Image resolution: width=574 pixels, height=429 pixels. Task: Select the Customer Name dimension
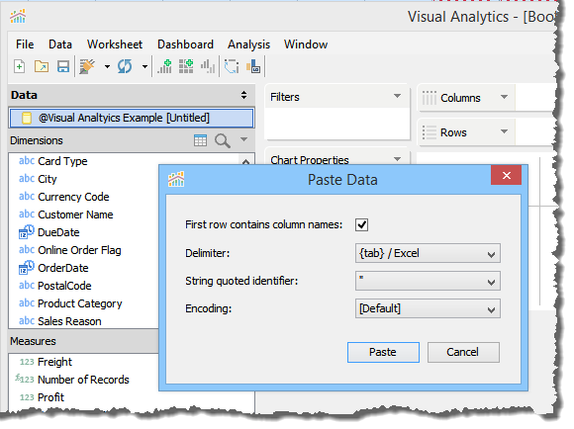[75, 214]
